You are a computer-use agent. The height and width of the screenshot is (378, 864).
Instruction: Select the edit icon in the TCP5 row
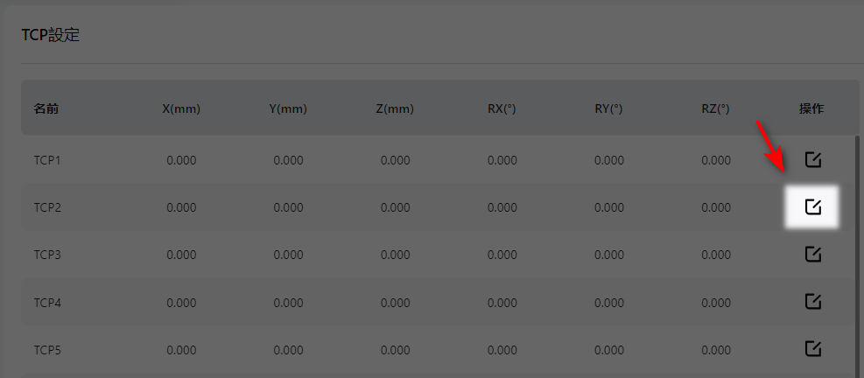[812, 349]
